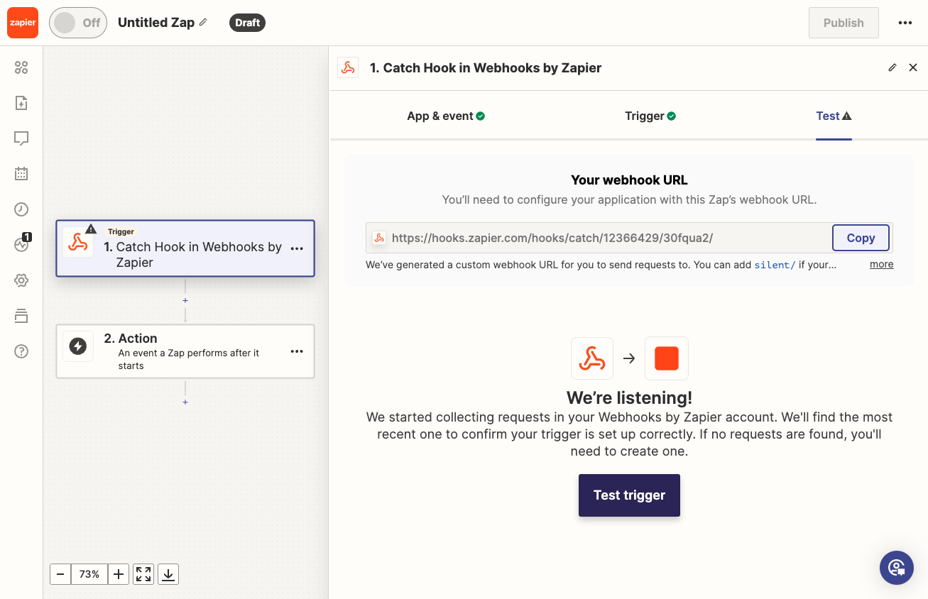
Task: Click the large Webhooks icon above We're listening
Action: pyautogui.click(x=592, y=358)
